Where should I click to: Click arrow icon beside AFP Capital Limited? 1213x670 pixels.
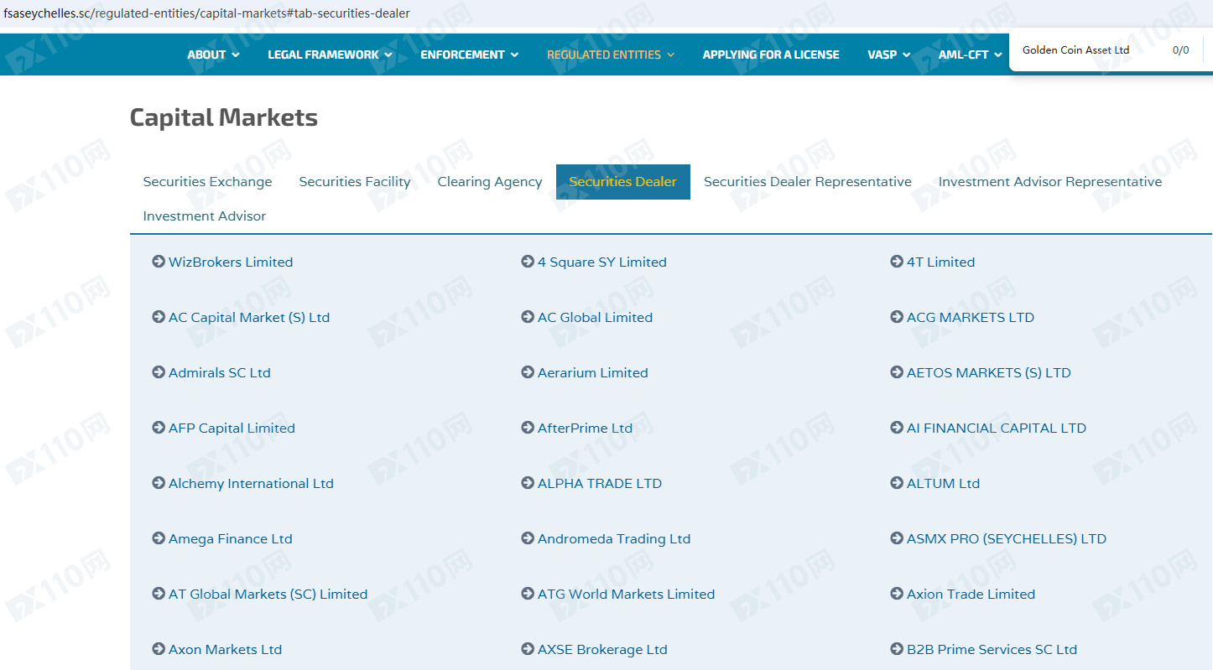(159, 428)
